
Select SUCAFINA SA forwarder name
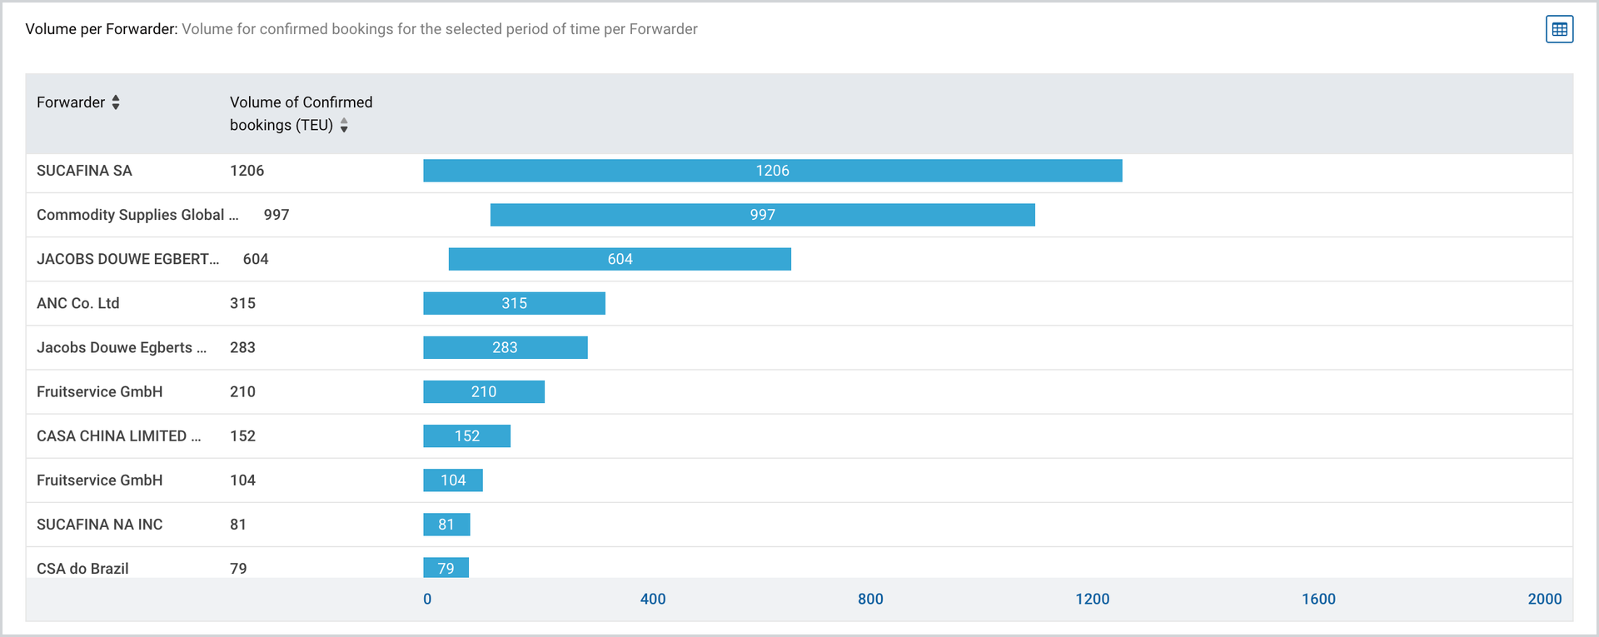(x=84, y=171)
